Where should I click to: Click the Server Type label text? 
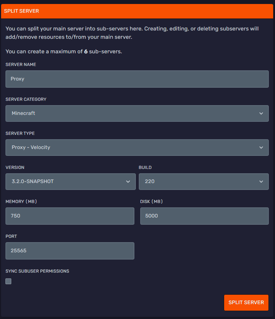click(20, 133)
